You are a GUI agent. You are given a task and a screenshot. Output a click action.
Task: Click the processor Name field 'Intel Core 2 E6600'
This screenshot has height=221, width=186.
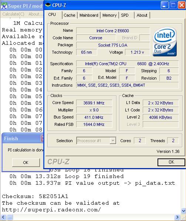[x=113, y=31]
